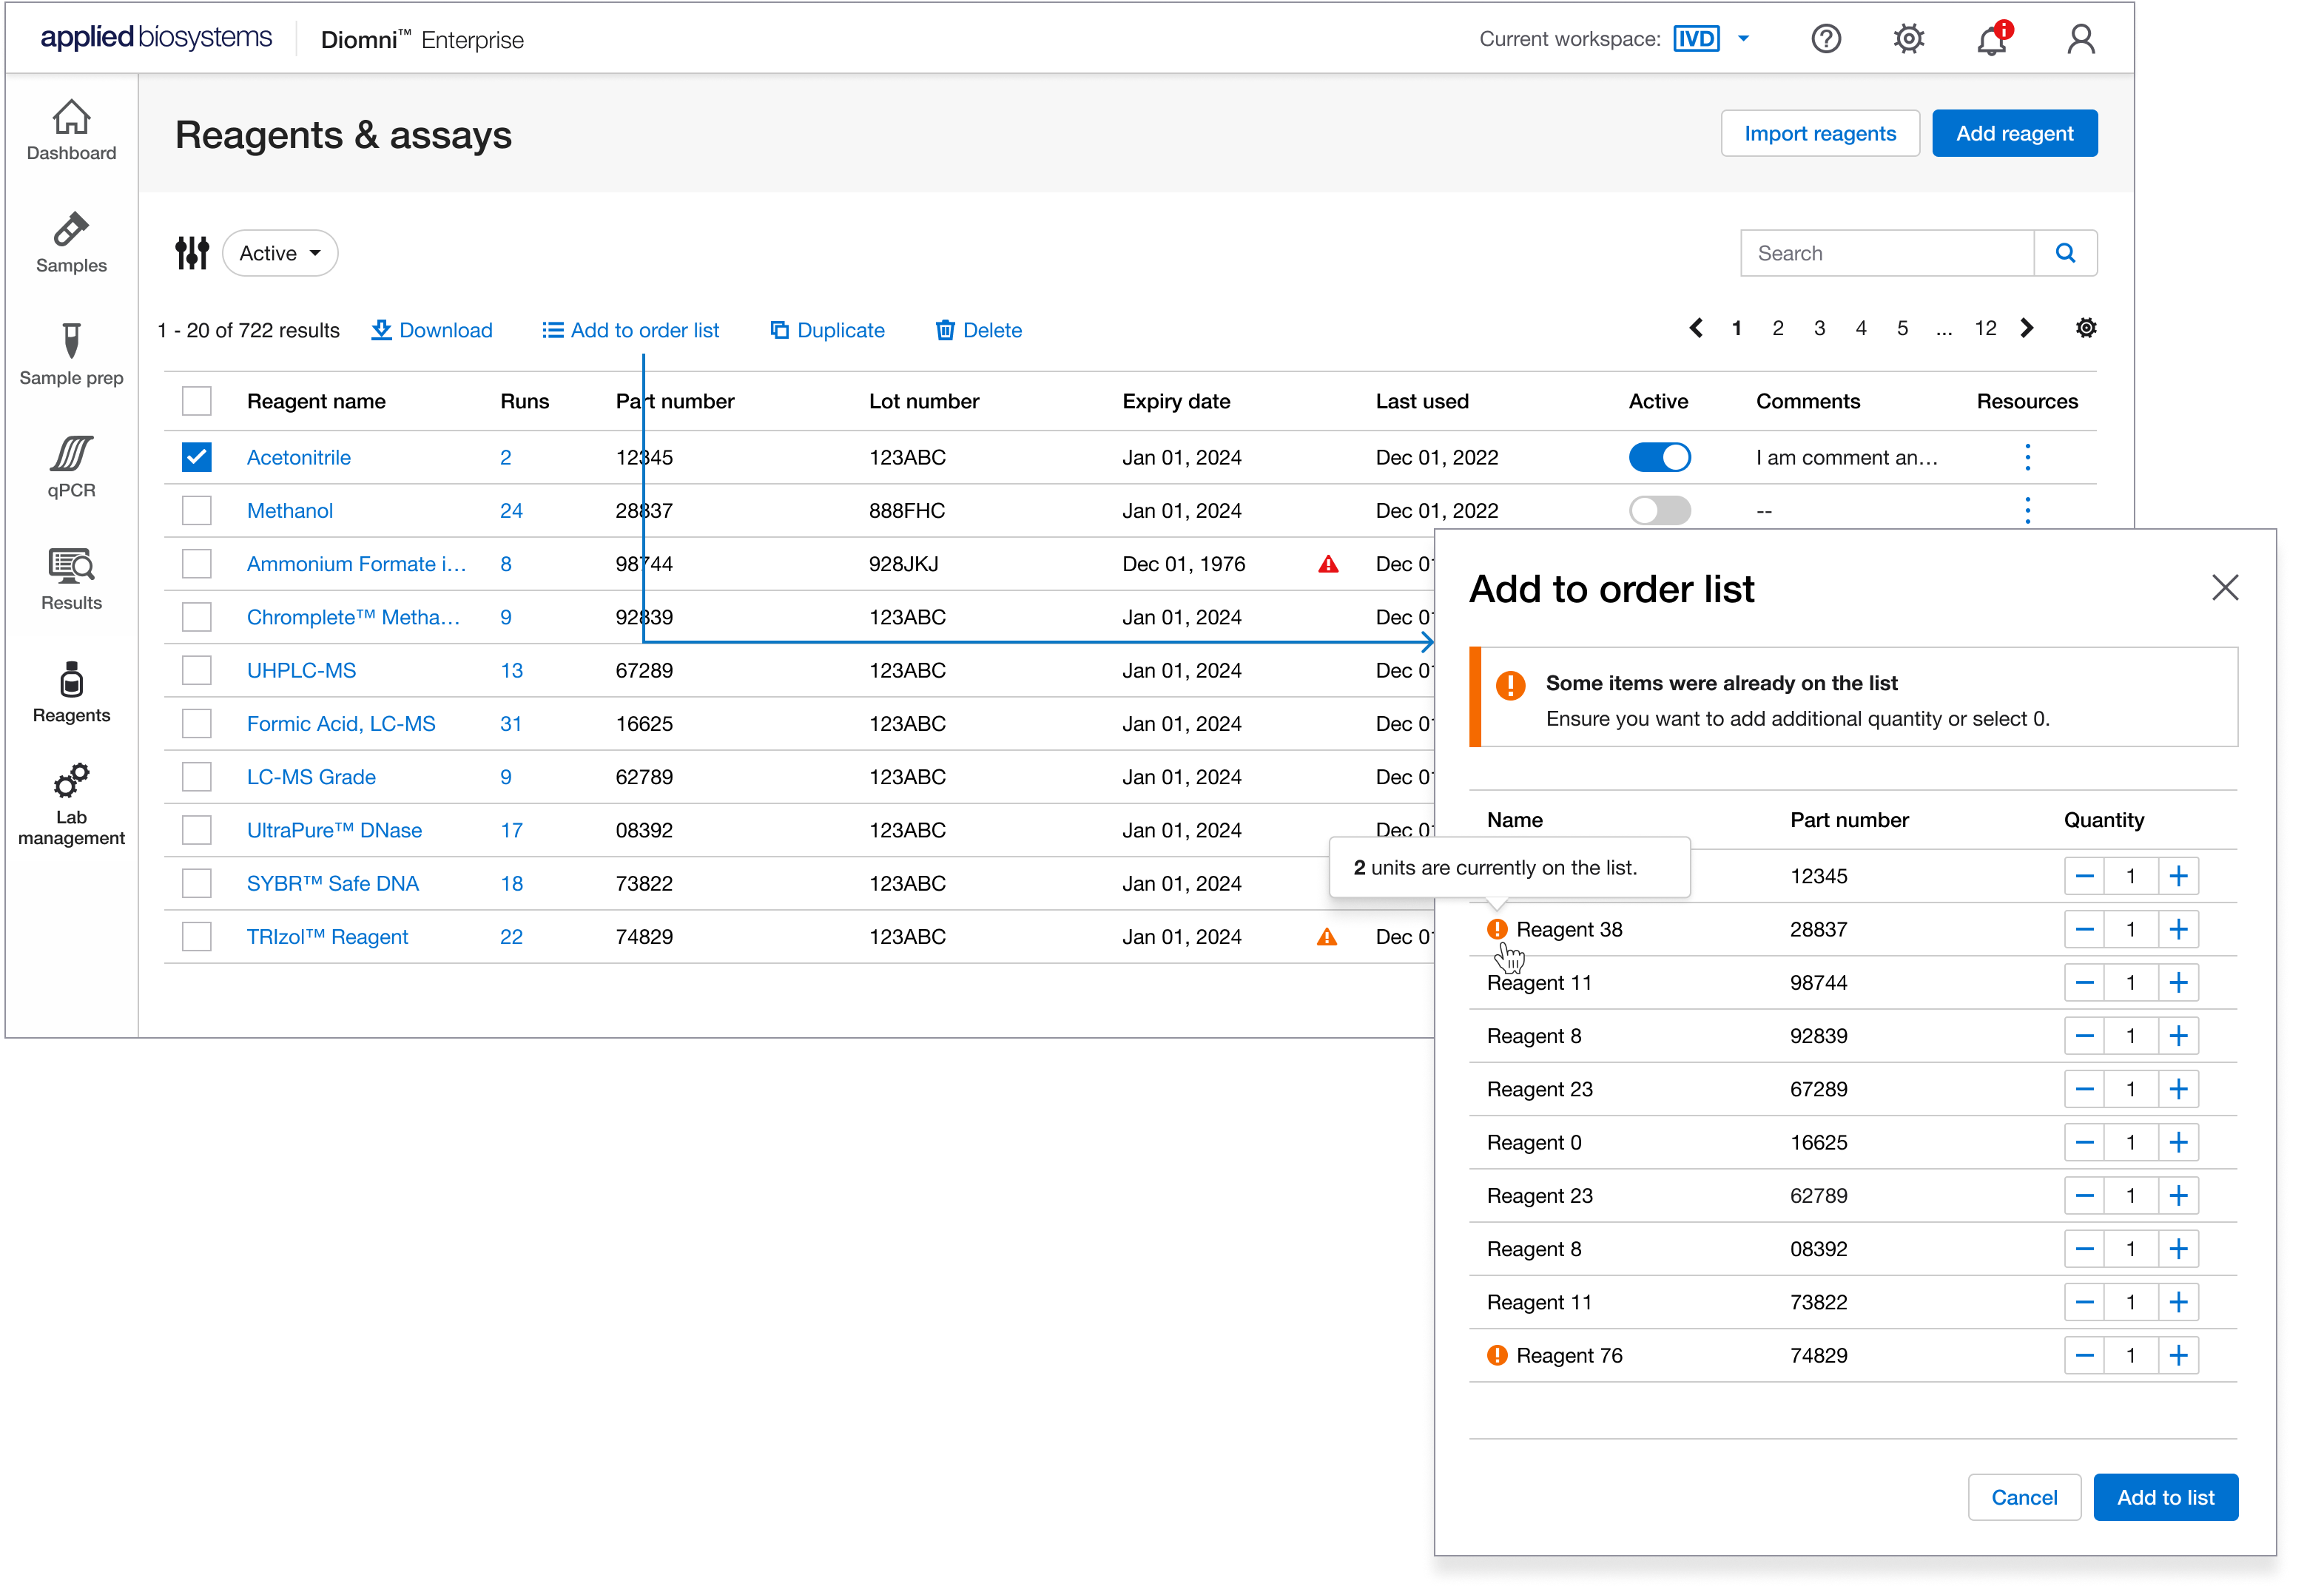Image resolution: width=2324 pixels, height=1589 pixels.
Task: Check the LC-MS Grade row checkbox
Action: 197,777
